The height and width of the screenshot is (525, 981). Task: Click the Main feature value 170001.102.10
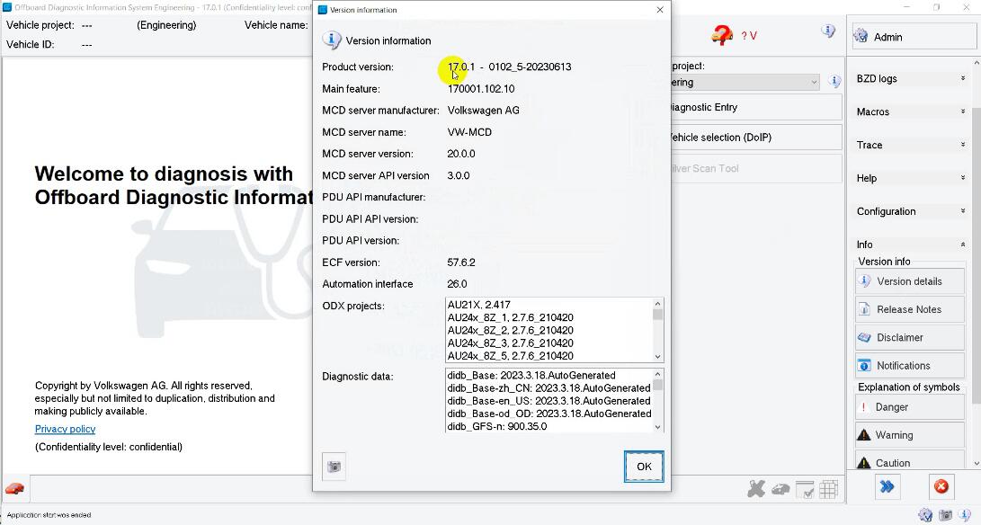click(x=481, y=89)
